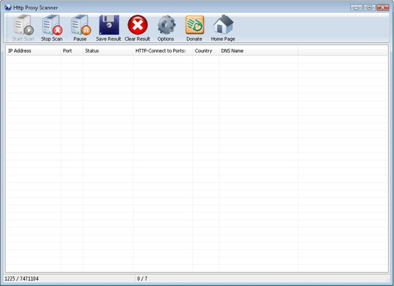This screenshot has height=286, width=394.
Task: Pause the current scan
Action: click(80, 28)
